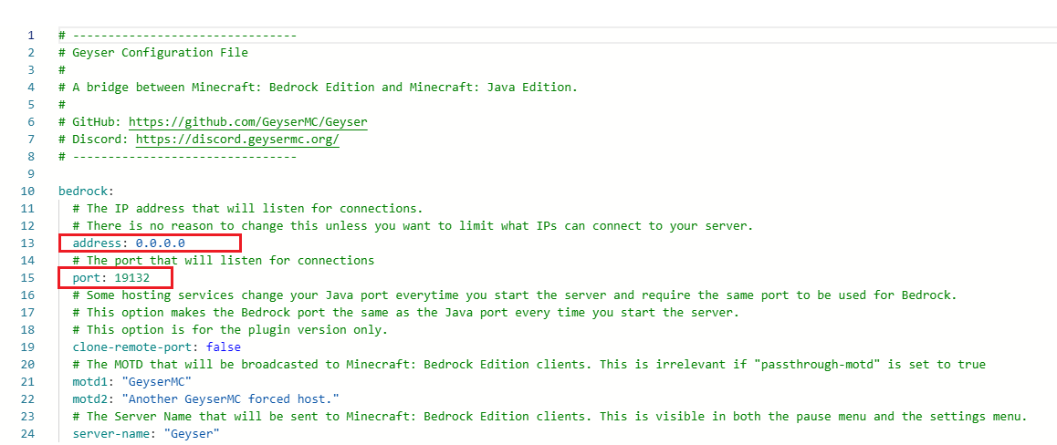
Task: Open the GeyserMC GitHub link
Action: click(x=248, y=121)
